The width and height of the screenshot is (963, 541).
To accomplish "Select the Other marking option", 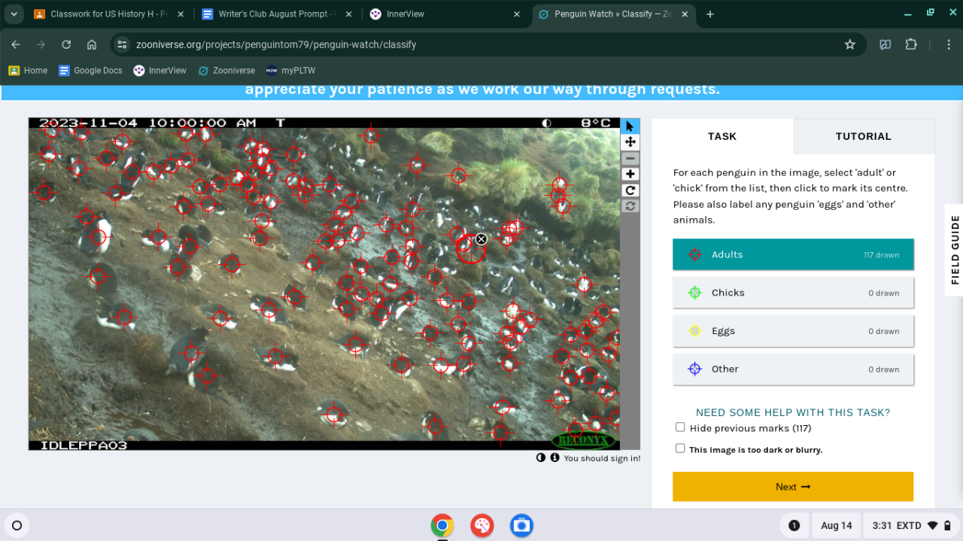I will pos(793,369).
